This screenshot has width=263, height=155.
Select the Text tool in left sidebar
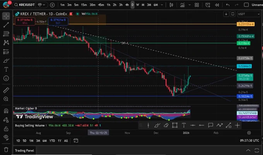6,69
